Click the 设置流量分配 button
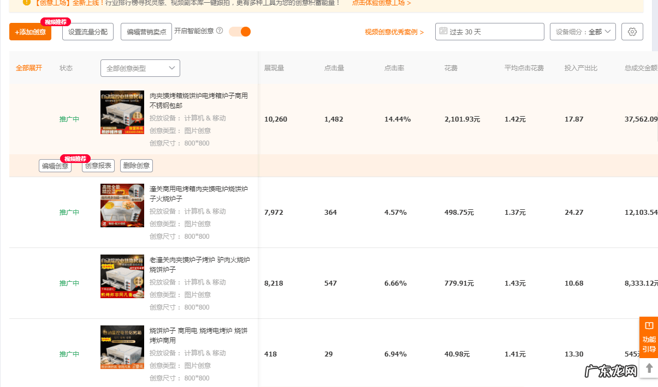The height and width of the screenshot is (387, 658). tap(87, 32)
